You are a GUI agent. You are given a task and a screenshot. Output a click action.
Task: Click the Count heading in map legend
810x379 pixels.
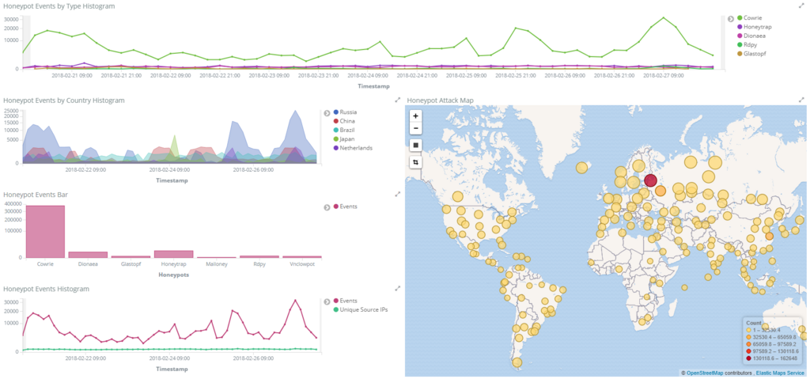click(754, 322)
